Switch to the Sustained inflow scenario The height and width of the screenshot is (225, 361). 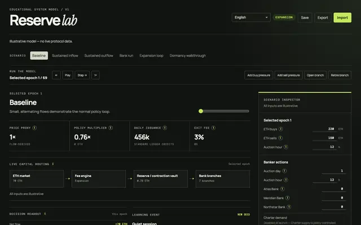tap(65, 56)
